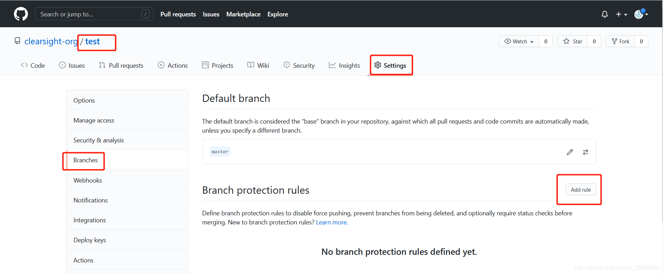Star the repository
The image size is (663, 274).
pyautogui.click(x=573, y=42)
